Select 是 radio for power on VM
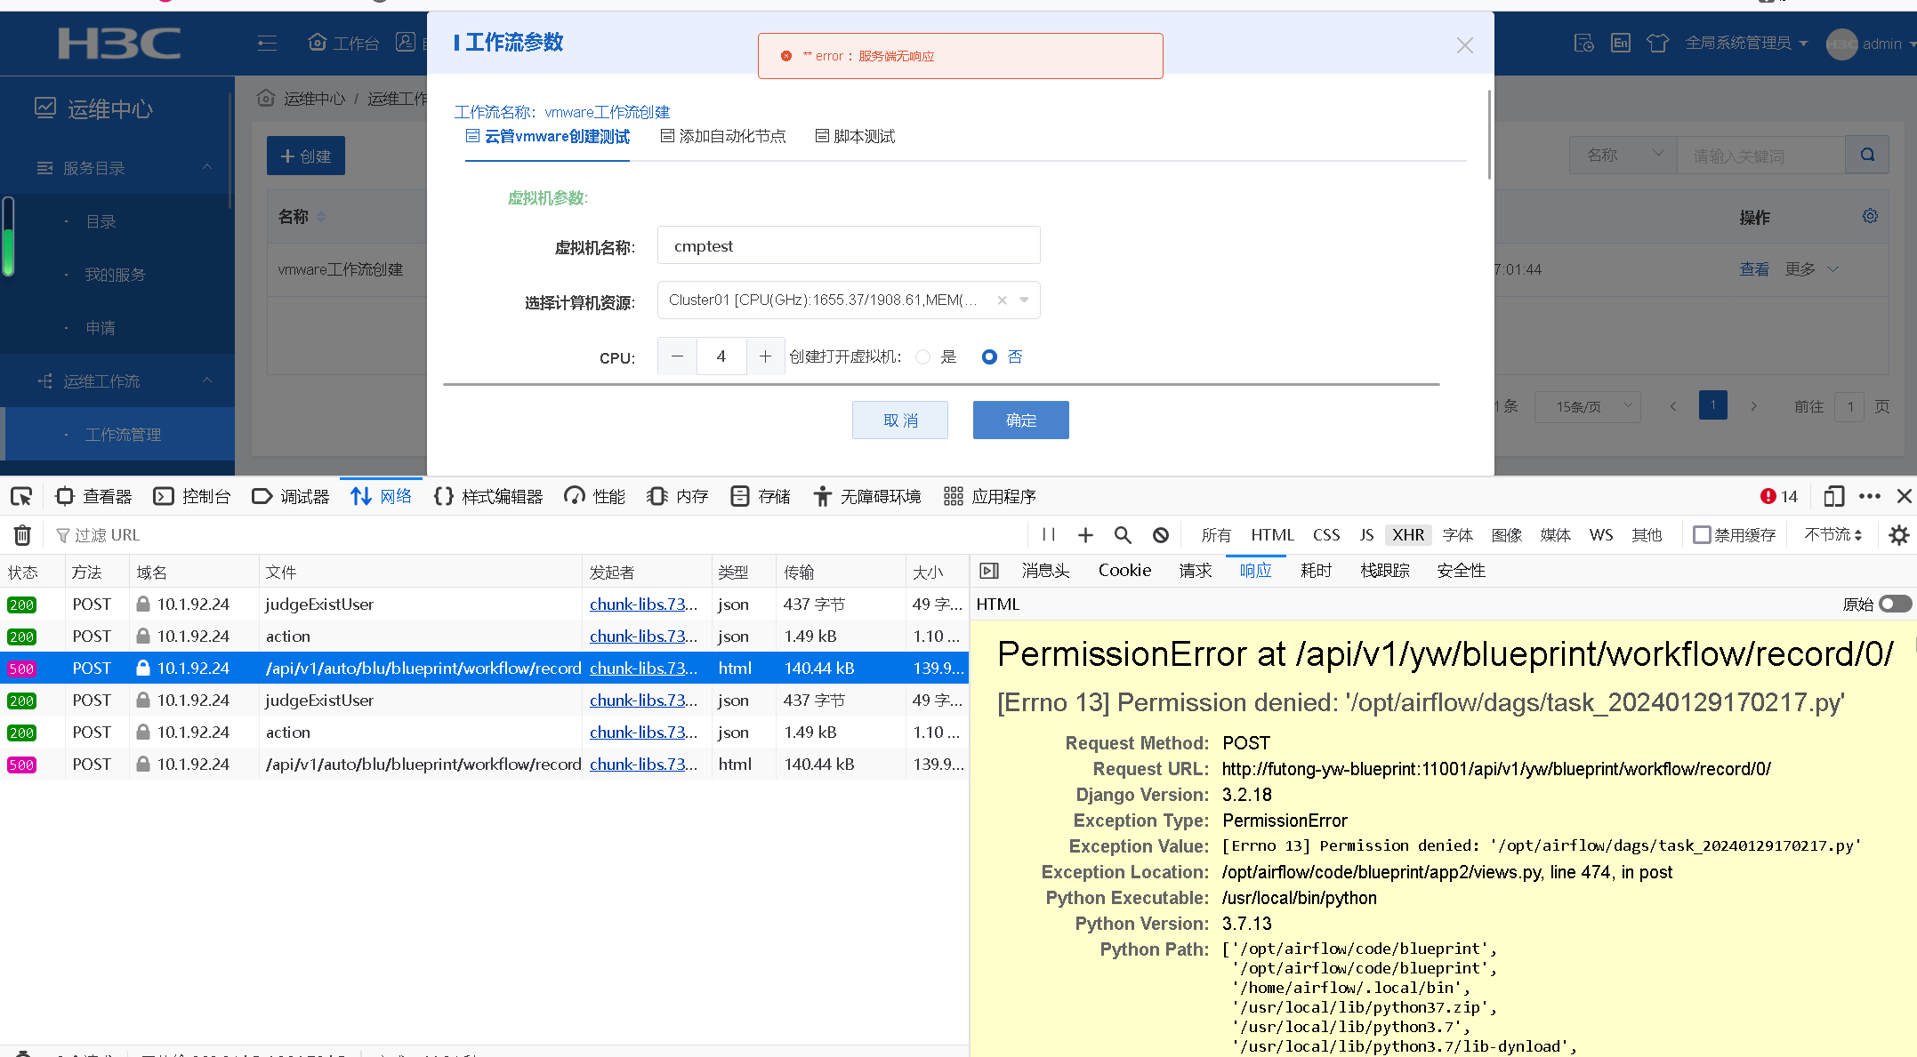 coord(922,356)
